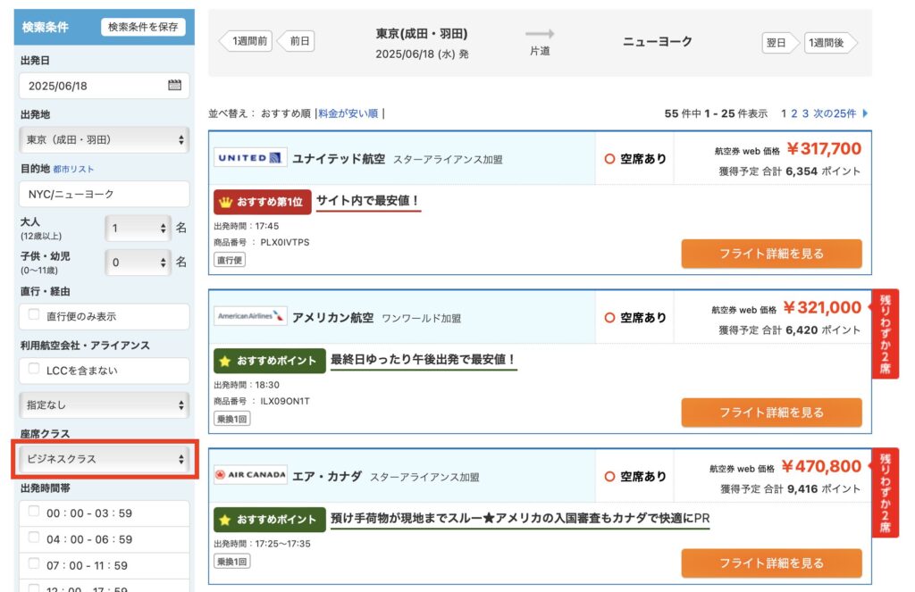Tick the 07:00 - 11:59 departure time checkbox
Viewport: 915px width, 592px height.
click(x=34, y=564)
